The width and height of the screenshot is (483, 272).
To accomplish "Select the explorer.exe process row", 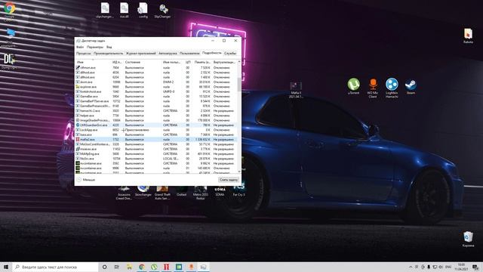I will [156, 87].
